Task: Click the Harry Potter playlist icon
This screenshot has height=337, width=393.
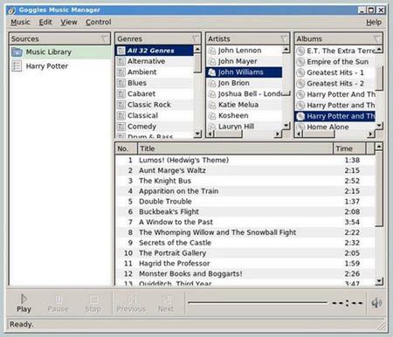Action: coord(17,66)
